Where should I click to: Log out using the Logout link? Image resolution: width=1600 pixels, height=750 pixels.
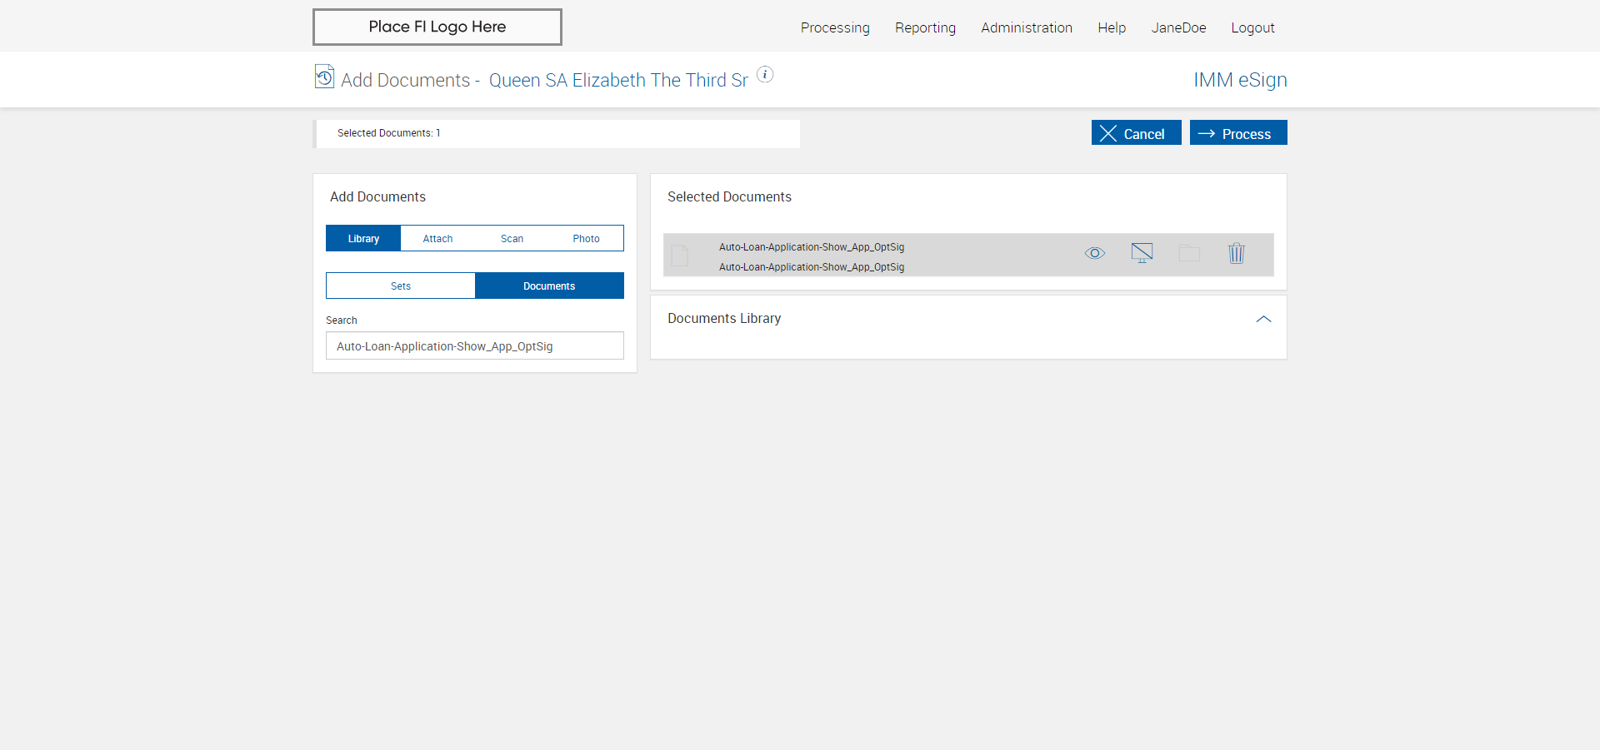(1252, 27)
